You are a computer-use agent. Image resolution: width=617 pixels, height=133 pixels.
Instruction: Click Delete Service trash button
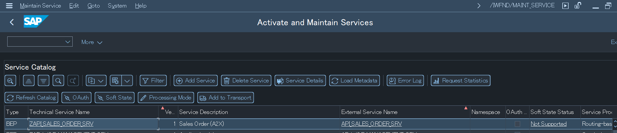coord(246,80)
